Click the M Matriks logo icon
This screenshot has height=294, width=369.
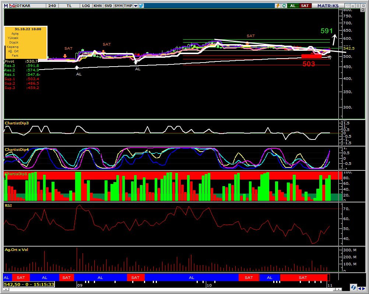click(x=6, y=6)
